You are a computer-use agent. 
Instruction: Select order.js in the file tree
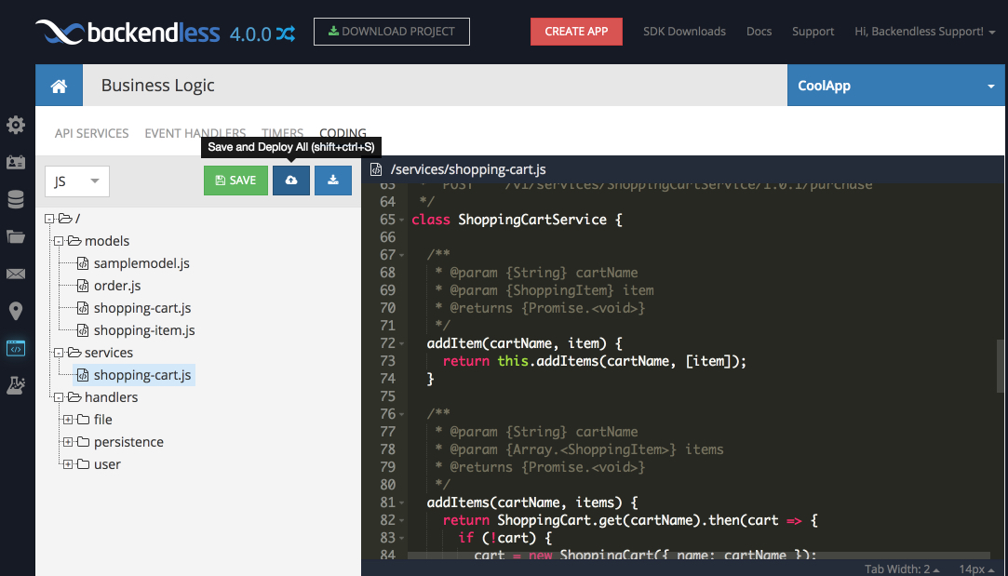(x=117, y=286)
